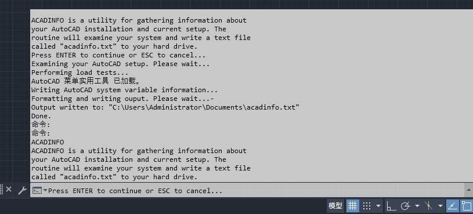Enable Ortho mode right-angle icon
This screenshot has width=473, height=214.
point(391,206)
